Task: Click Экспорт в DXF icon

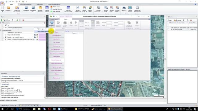Action: pyautogui.click(x=106, y=9)
